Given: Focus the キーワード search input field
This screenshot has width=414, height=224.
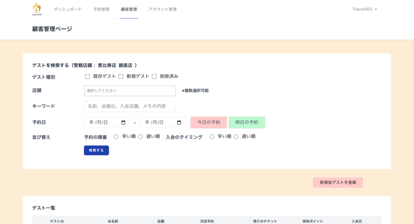Looking at the screenshot, I should tap(130, 106).
